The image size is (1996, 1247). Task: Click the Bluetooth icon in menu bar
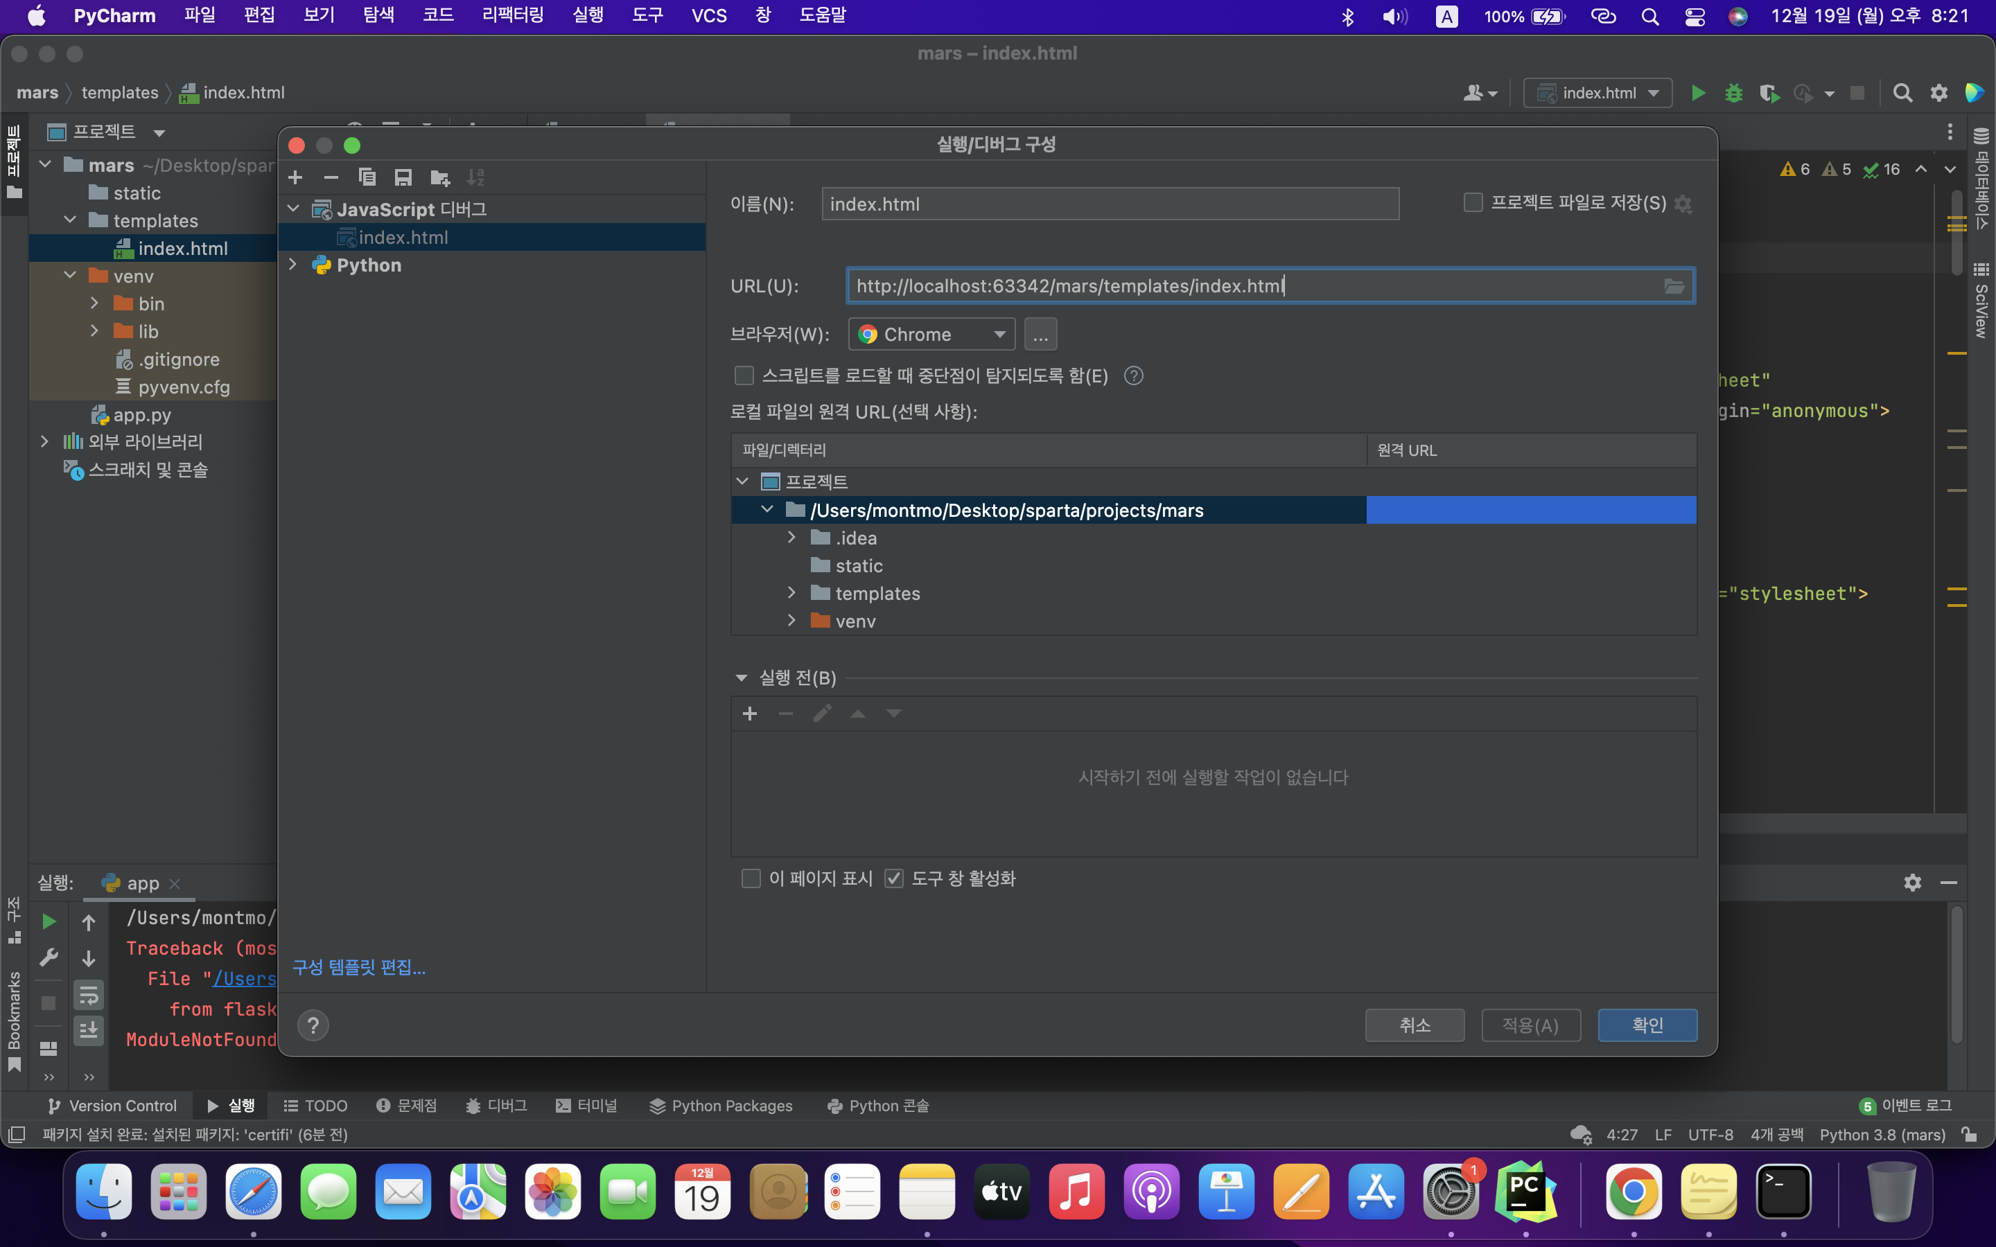[1348, 17]
